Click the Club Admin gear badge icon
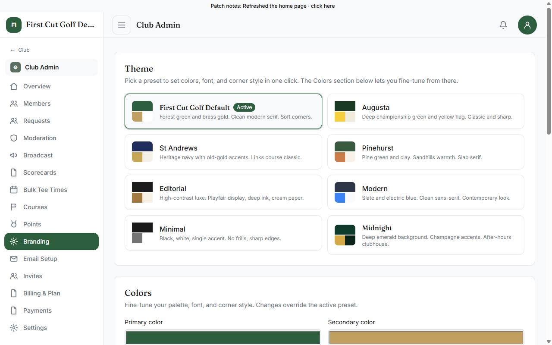This screenshot has width=552, height=345. pos(16,67)
